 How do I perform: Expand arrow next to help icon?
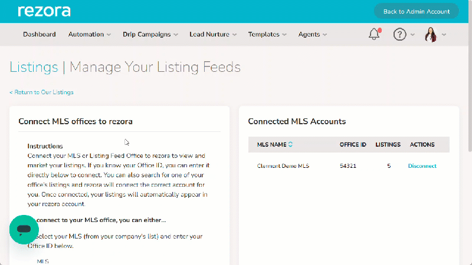click(x=412, y=35)
